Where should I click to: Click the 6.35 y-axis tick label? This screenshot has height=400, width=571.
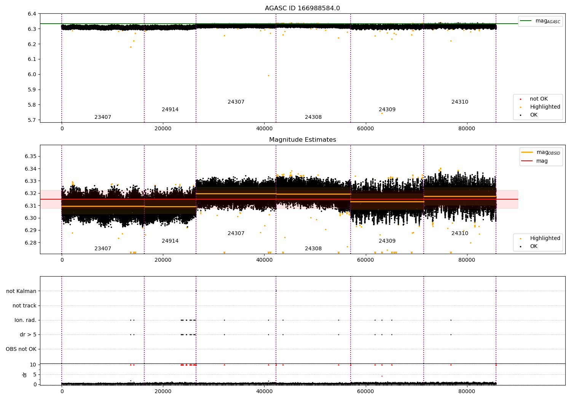(30, 157)
